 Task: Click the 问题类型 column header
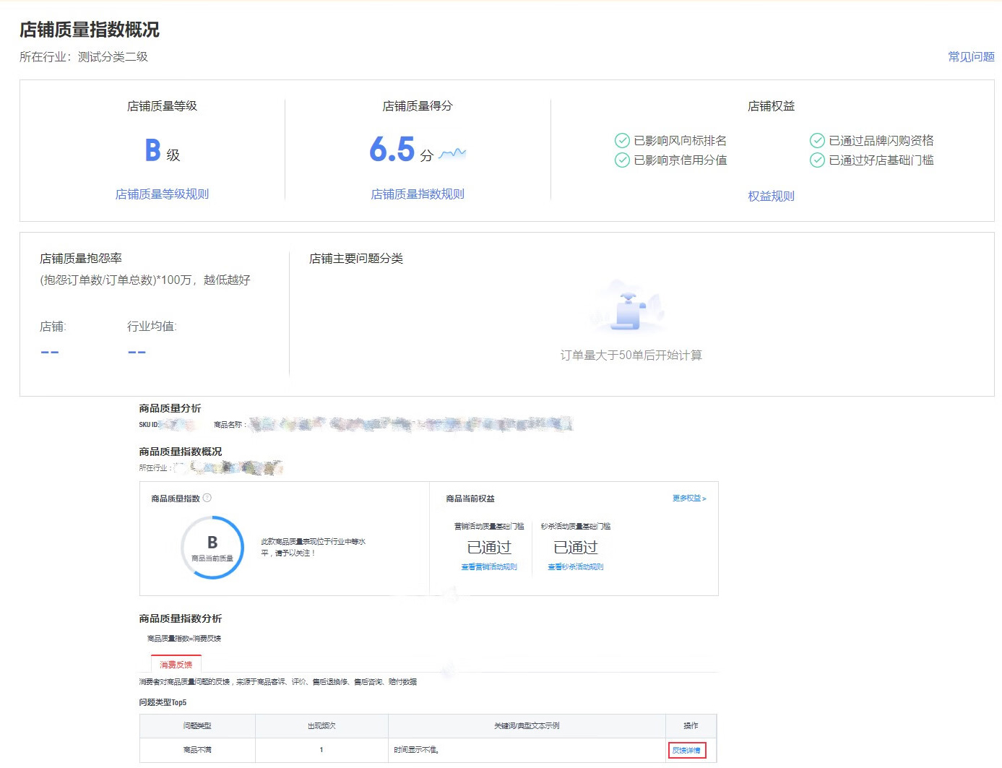pyautogui.click(x=197, y=726)
